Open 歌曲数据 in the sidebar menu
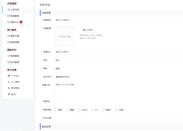 (x=15, y=56)
